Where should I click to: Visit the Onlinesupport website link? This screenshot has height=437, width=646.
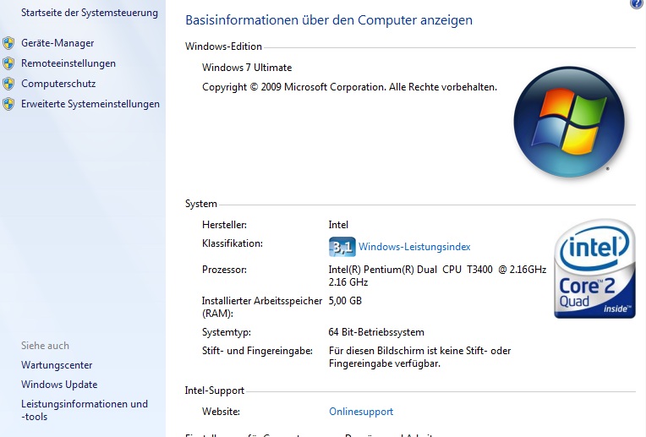(x=361, y=412)
